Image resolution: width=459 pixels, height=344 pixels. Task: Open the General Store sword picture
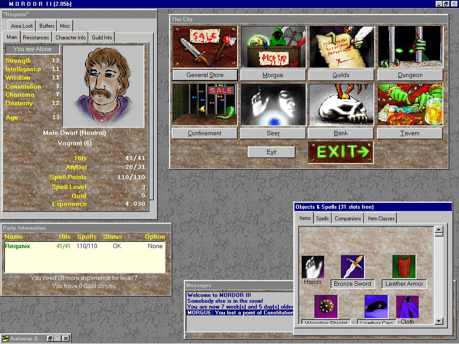pyautogui.click(x=205, y=47)
